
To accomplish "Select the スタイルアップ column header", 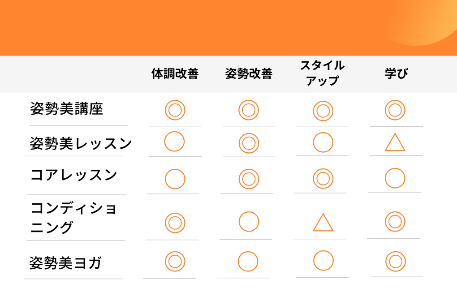I will 323,73.
